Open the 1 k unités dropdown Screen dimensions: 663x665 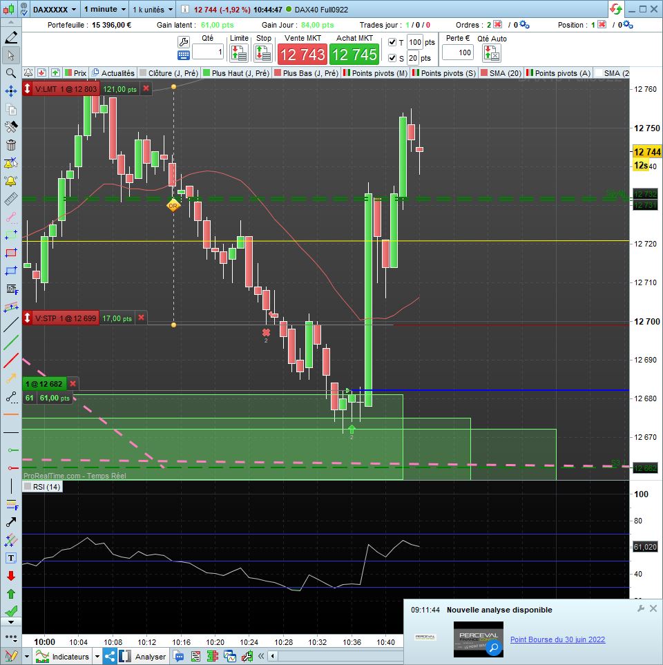coord(153,9)
